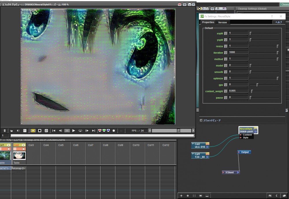This screenshot has height=199, width=289.
Task: Toggle the preview eye on Col2 column header
Action: [23, 145]
